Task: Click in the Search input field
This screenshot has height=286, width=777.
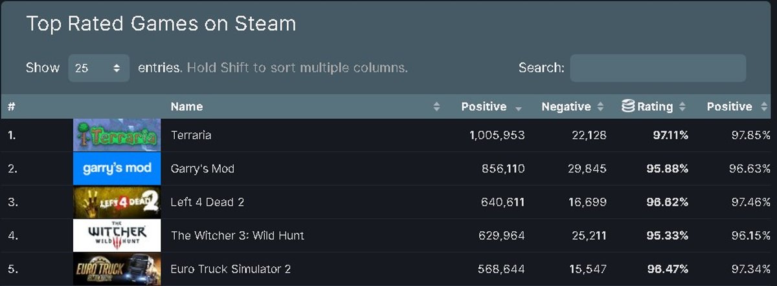Action: [658, 68]
